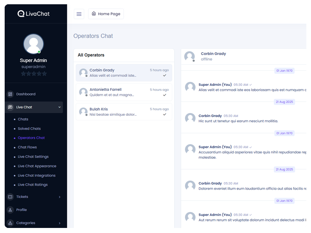311x233 pixels.
Task: Open Solved Chats in sidebar
Action: click(x=29, y=129)
